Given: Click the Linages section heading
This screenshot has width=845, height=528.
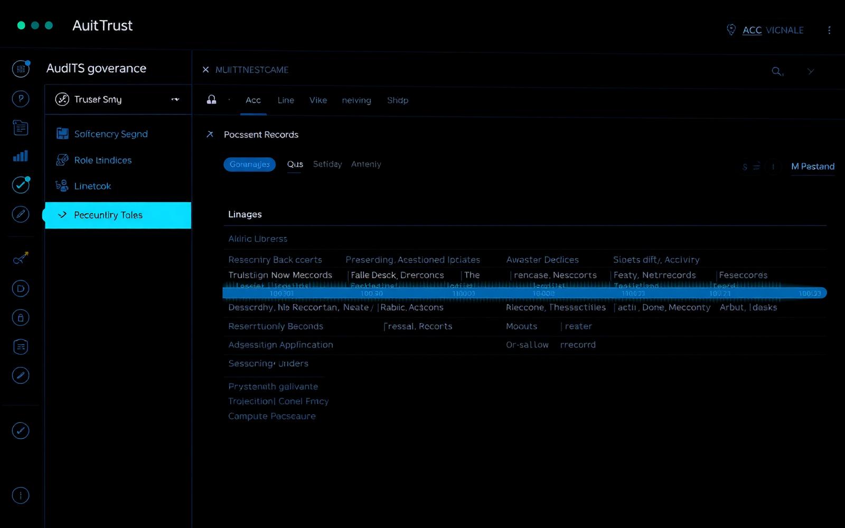Looking at the screenshot, I should click(245, 214).
